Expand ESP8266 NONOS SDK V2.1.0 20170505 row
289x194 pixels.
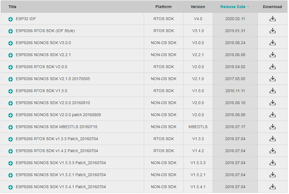click(x=11, y=79)
